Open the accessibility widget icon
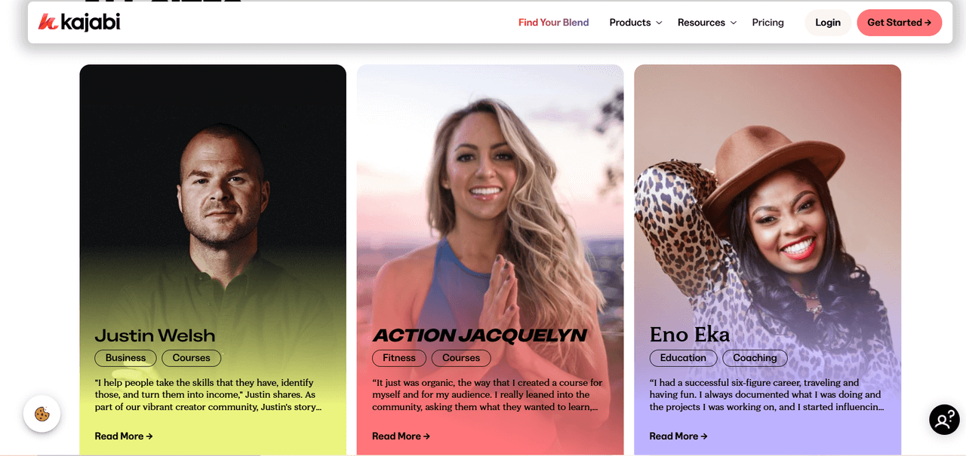Image resolution: width=966 pixels, height=456 pixels. pyautogui.click(x=944, y=420)
